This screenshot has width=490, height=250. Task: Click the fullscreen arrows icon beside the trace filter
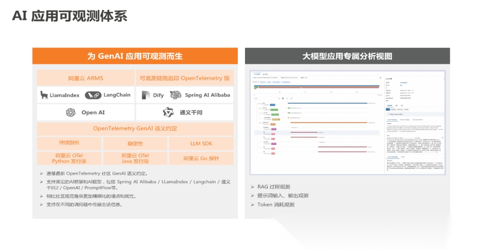[x=291, y=98]
